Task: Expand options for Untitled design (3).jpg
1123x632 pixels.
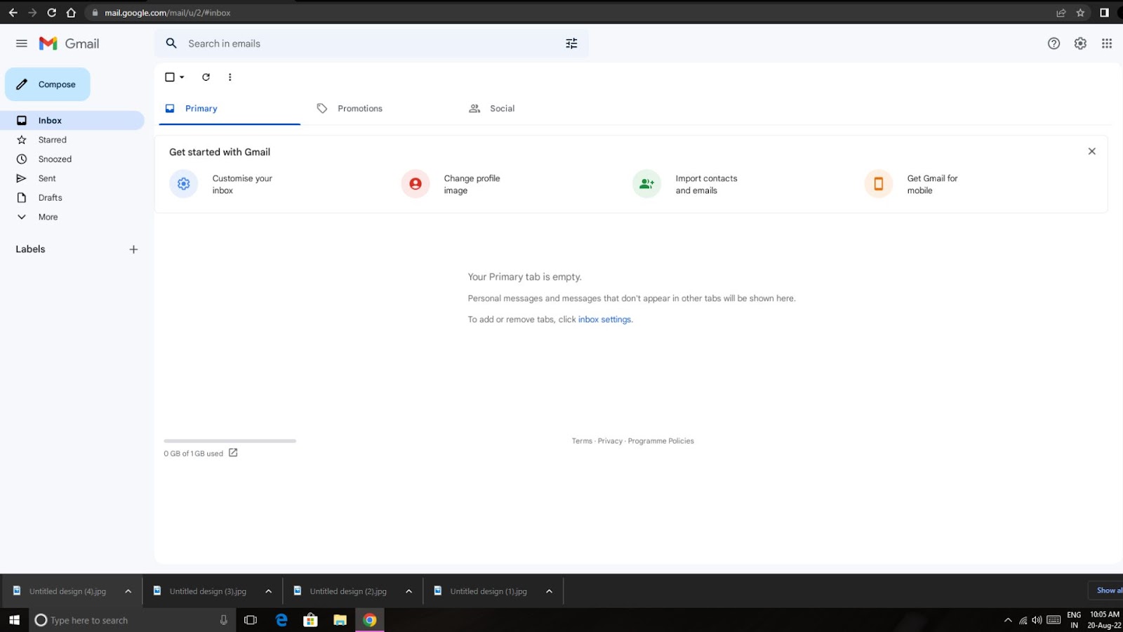Action: 269,591
